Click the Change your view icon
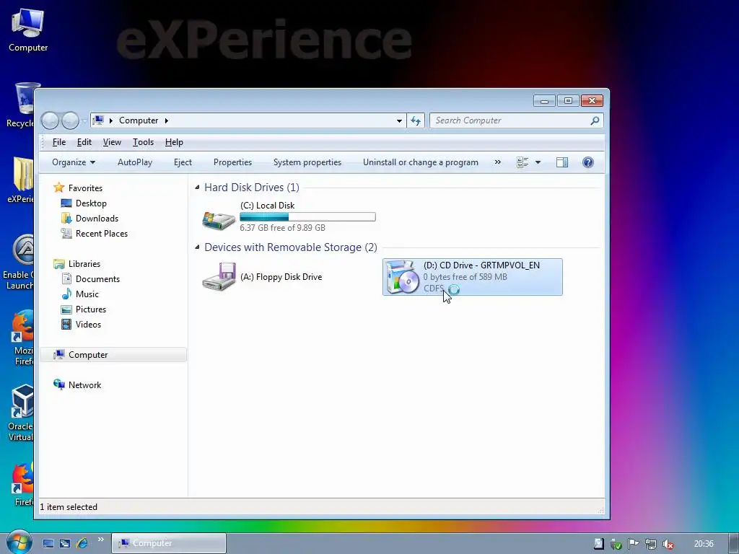This screenshot has width=739, height=554. (522, 162)
